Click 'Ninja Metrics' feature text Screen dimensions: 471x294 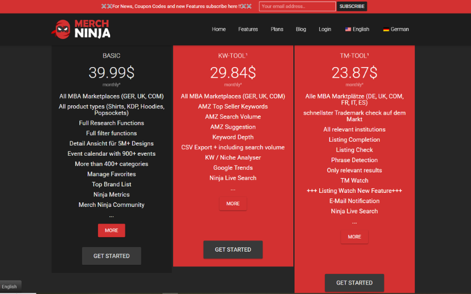coord(111,195)
